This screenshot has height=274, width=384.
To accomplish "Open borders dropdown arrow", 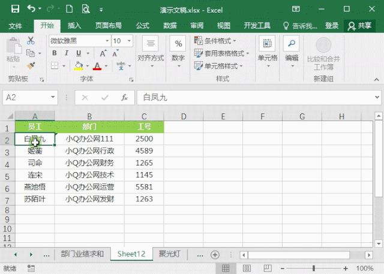I will tap(64, 66).
